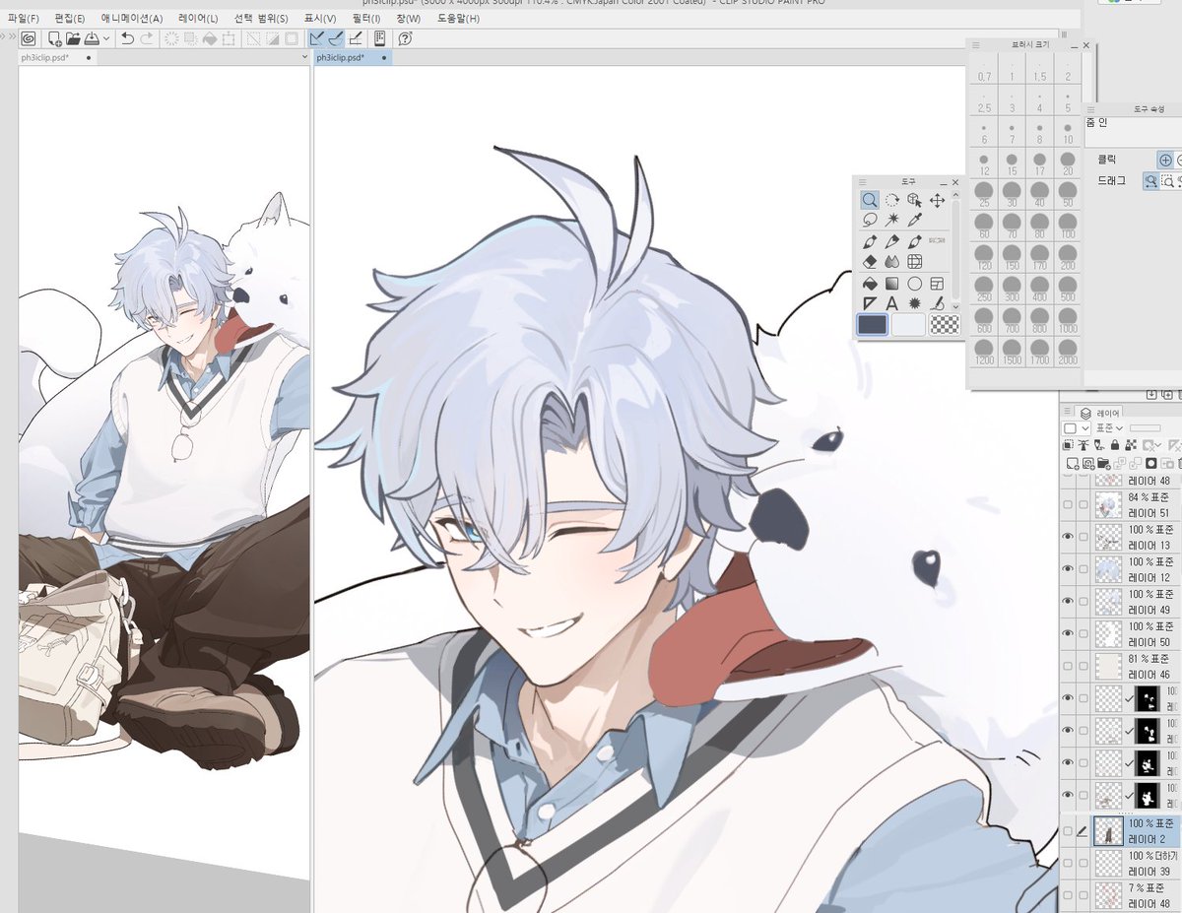This screenshot has width=1182, height=913.
Task: Select the Ruler triangle tool
Action: pyautogui.click(x=870, y=303)
